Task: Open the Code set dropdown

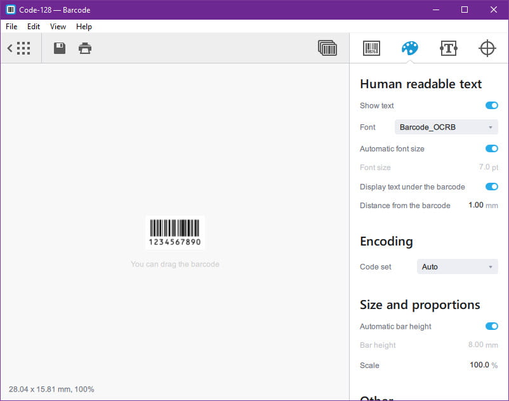Action: tap(457, 266)
